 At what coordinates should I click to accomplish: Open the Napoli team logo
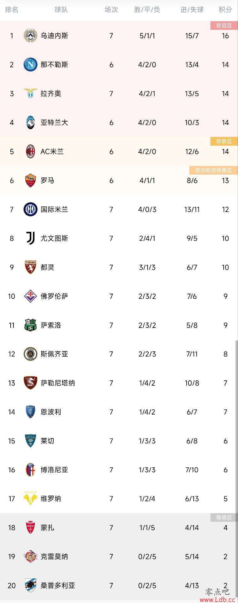[x=30, y=65]
